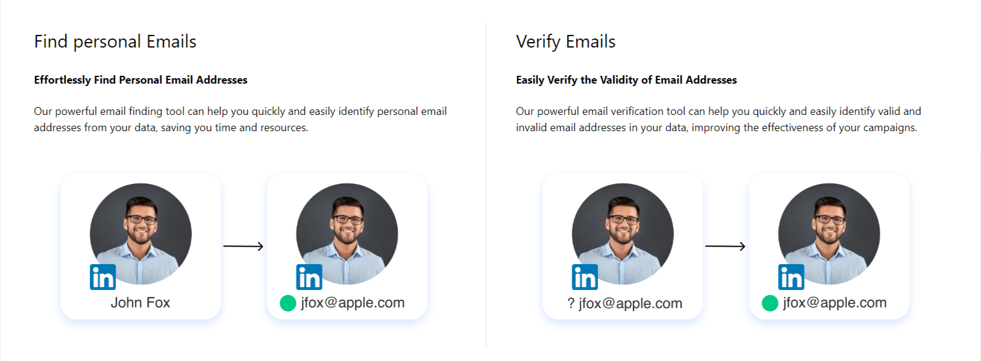This screenshot has width=981, height=361.
Task: Click "Easily Verify the Validity of Email Addresses" subheading
Action: [x=626, y=80]
